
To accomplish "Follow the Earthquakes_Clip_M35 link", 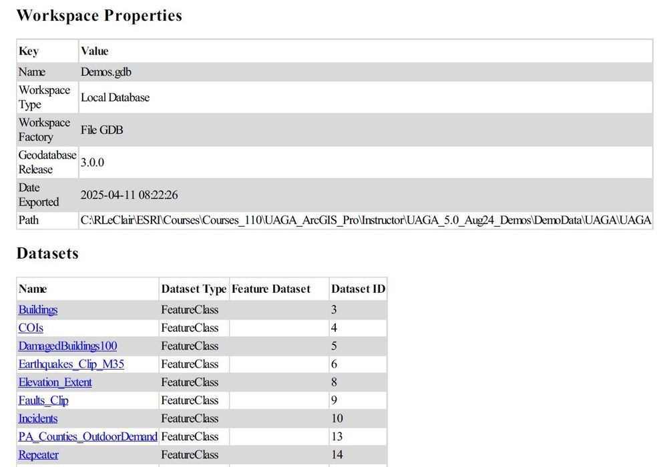I will [71, 364].
